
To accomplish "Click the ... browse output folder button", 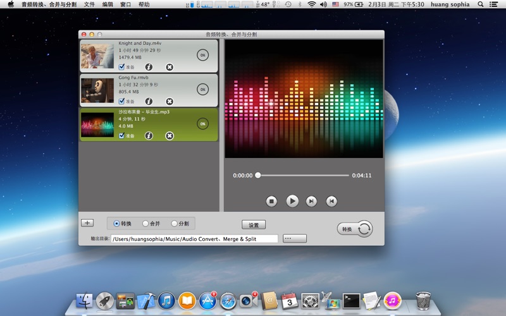I will coord(295,239).
